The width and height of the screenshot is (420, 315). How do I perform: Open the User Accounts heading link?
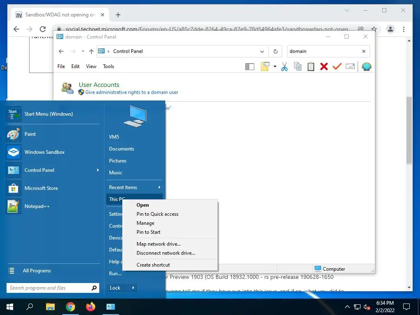click(99, 84)
